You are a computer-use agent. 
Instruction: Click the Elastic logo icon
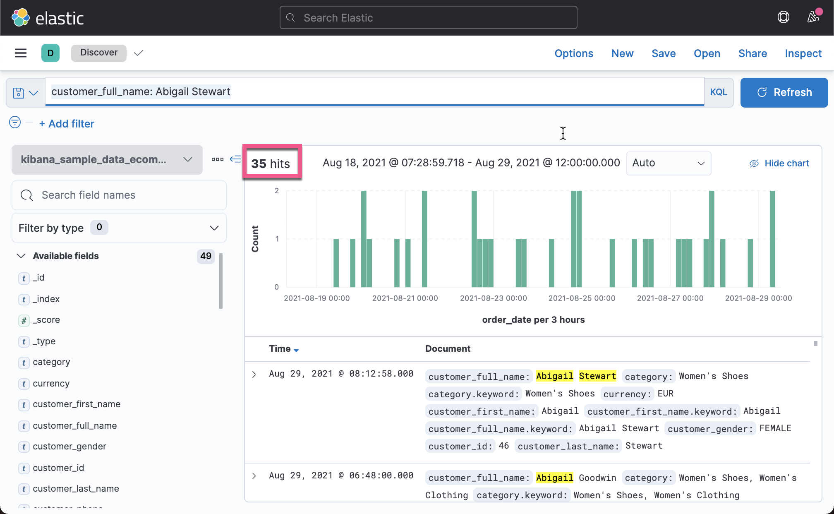(20, 18)
